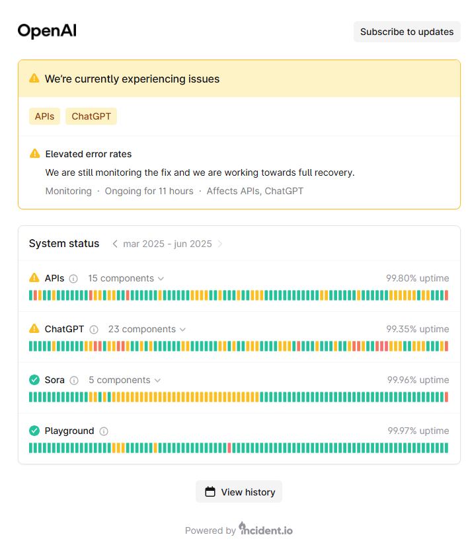Image resolution: width=466 pixels, height=543 pixels.
Task: Go to previous date range
Action: (x=115, y=244)
